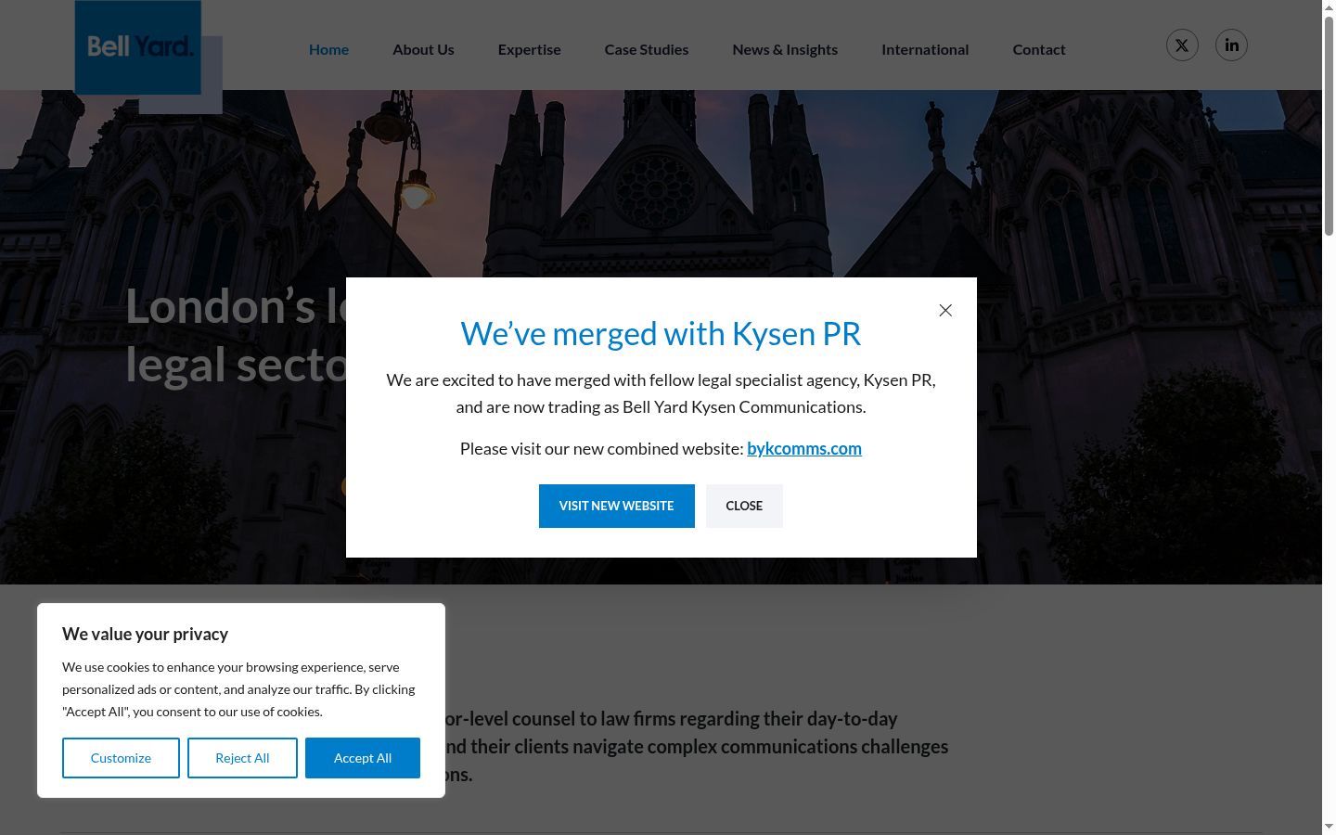Viewport: 1336px width, 835px height.
Task: Click the 'We value your privacy' heading
Action: click(145, 634)
